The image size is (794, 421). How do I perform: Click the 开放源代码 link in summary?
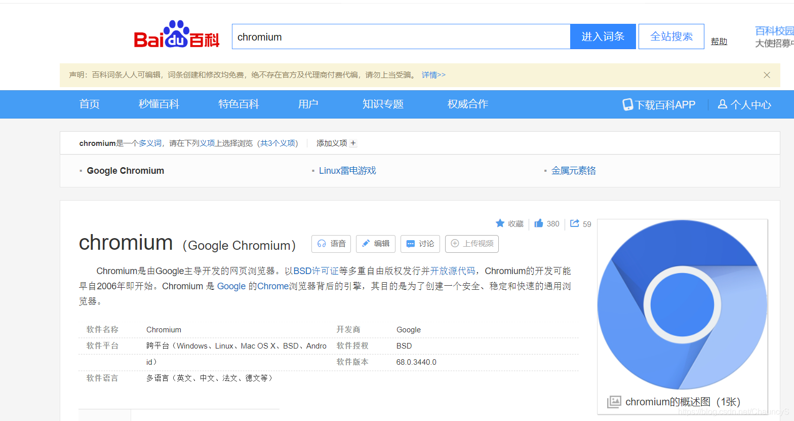pyautogui.click(x=453, y=271)
